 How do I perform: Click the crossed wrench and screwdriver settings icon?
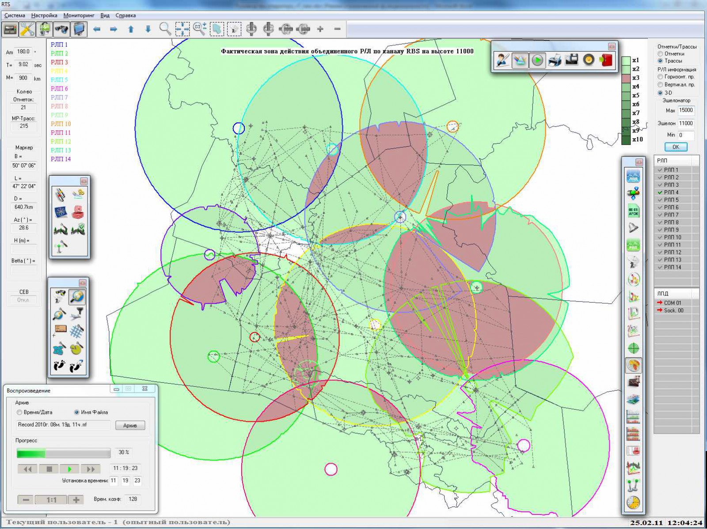(x=27, y=30)
